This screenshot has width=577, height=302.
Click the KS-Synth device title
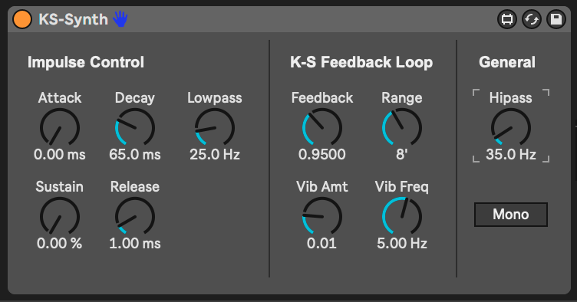tap(73, 19)
